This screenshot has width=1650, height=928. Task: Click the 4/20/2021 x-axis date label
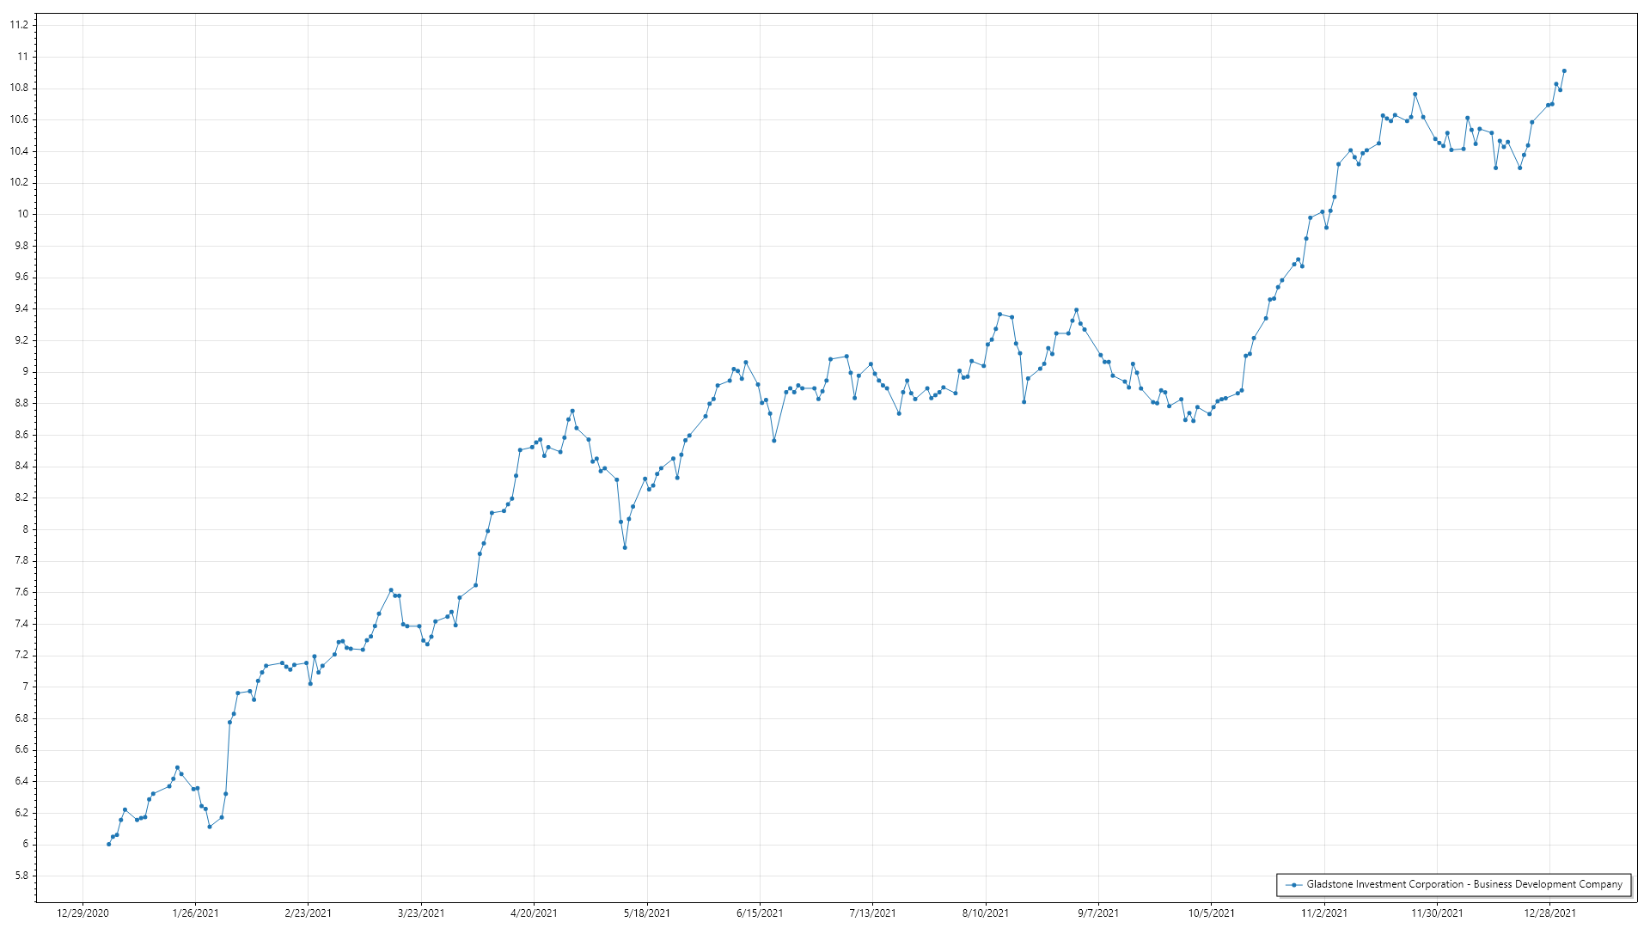point(534,913)
